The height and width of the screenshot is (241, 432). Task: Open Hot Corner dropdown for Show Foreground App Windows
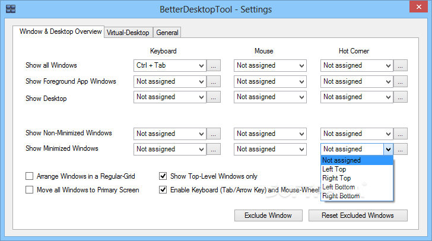[x=357, y=82]
